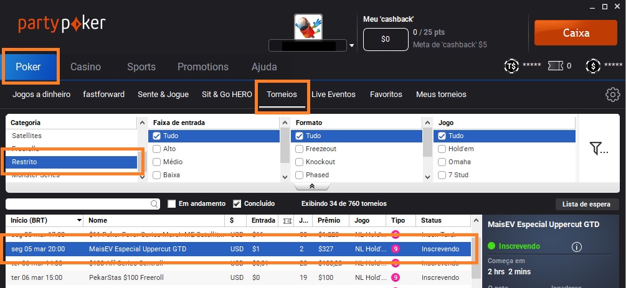Select the Poker main tab
This screenshot has height=288, width=626.
pyautogui.click(x=29, y=67)
